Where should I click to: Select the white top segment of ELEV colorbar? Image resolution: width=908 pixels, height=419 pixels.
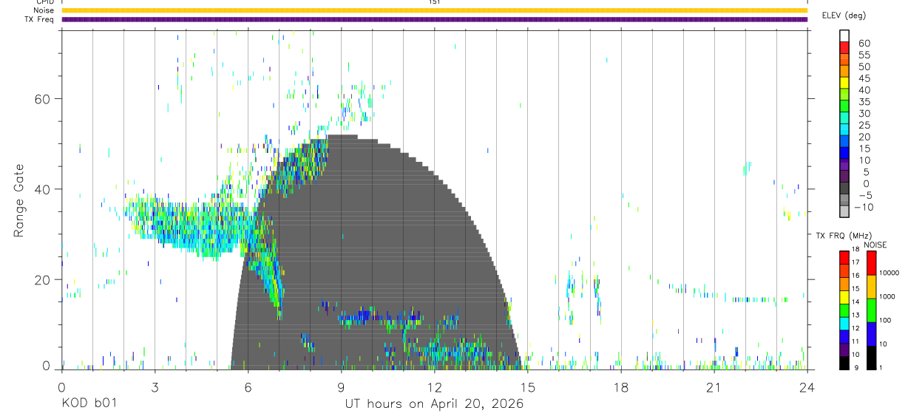coord(844,36)
